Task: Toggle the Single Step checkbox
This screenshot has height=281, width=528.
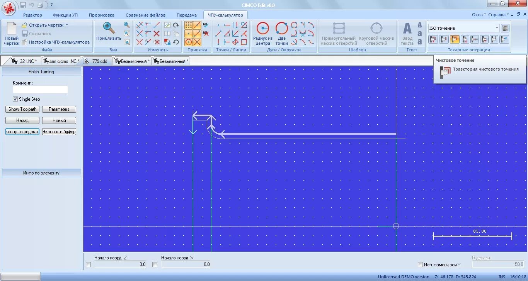Action: (x=15, y=99)
